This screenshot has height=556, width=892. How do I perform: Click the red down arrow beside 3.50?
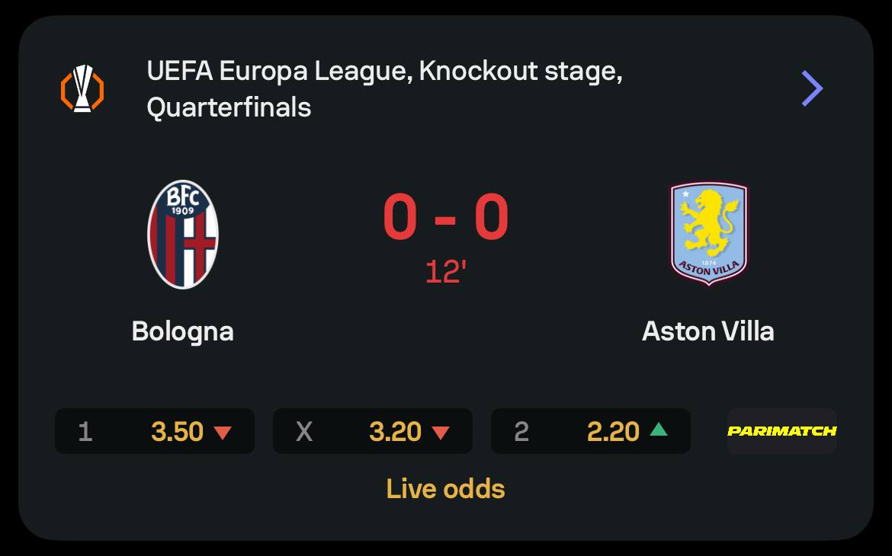pyautogui.click(x=223, y=432)
